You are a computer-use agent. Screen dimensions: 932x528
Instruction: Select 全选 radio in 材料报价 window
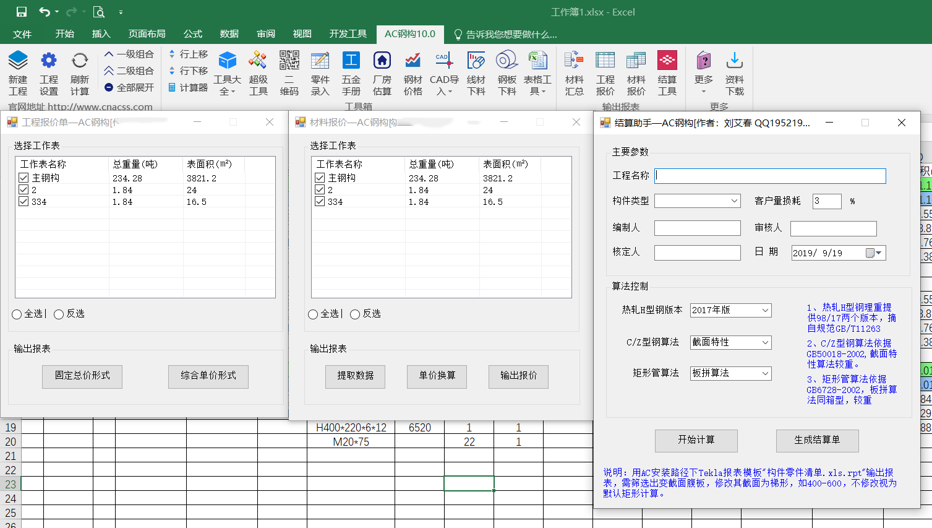pyautogui.click(x=313, y=314)
